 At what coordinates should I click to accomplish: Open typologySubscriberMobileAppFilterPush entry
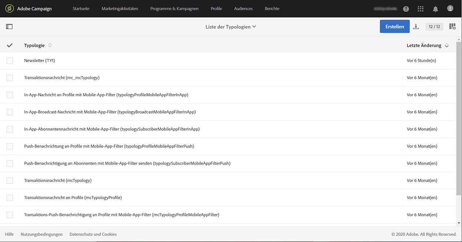tap(127, 164)
